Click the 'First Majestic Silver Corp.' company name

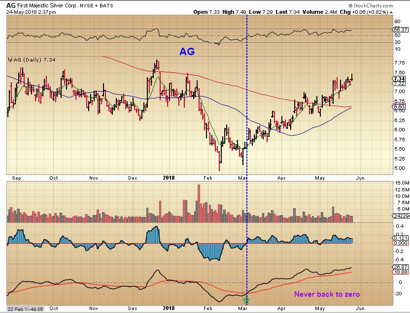click(x=47, y=5)
